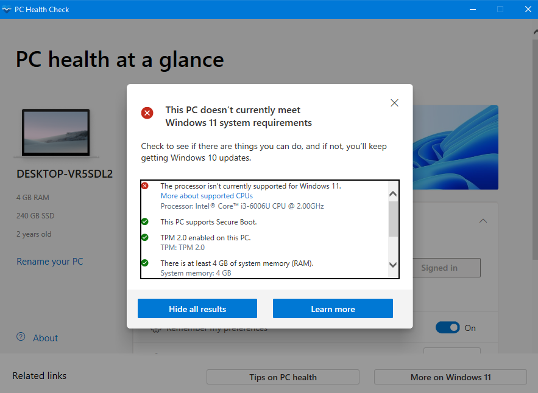The width and height of the screenshot is (538, 393).
Task: Toggle the Remember my preferences switch
Action: tap(447, 327)
